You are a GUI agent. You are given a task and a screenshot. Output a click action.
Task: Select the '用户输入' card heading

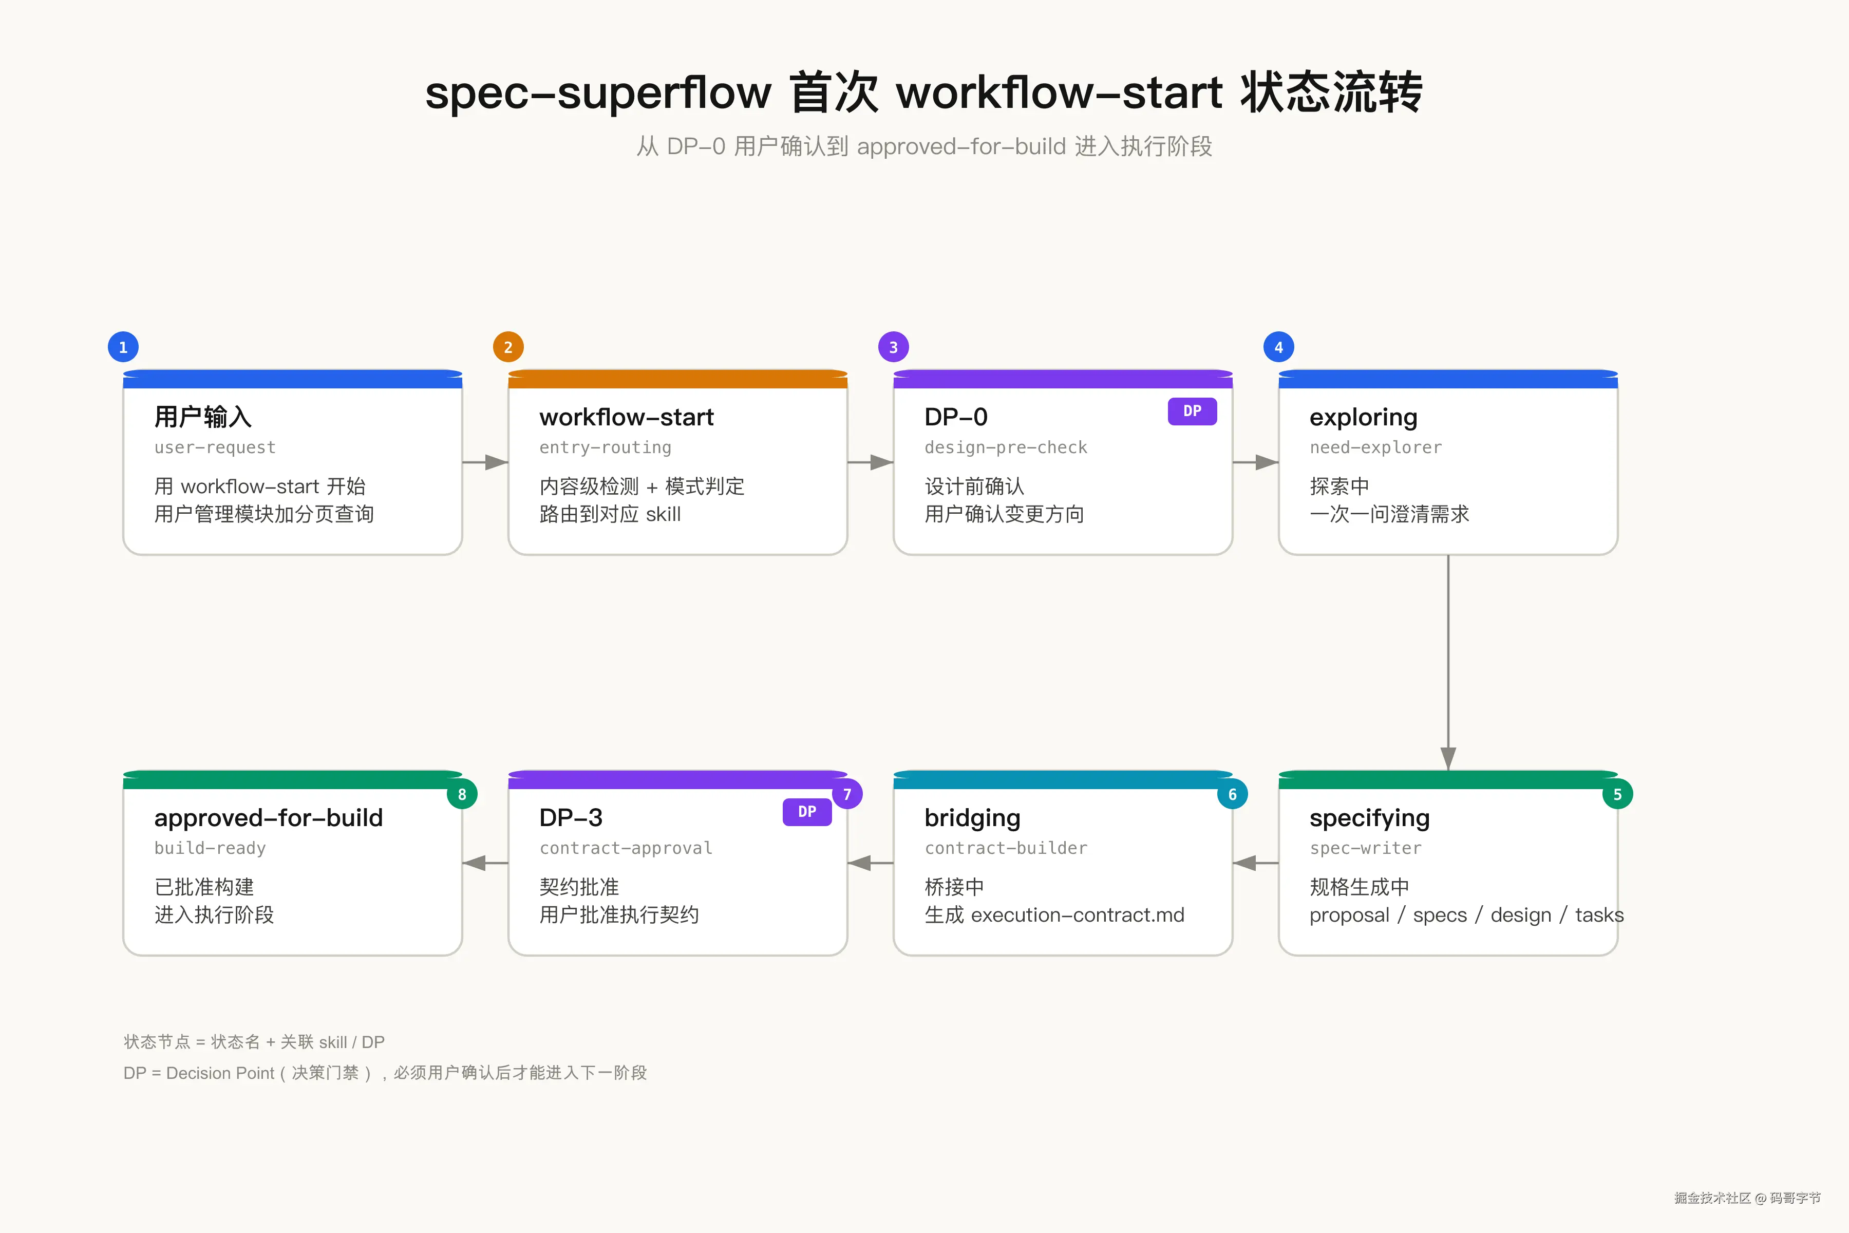coord(203,417)
